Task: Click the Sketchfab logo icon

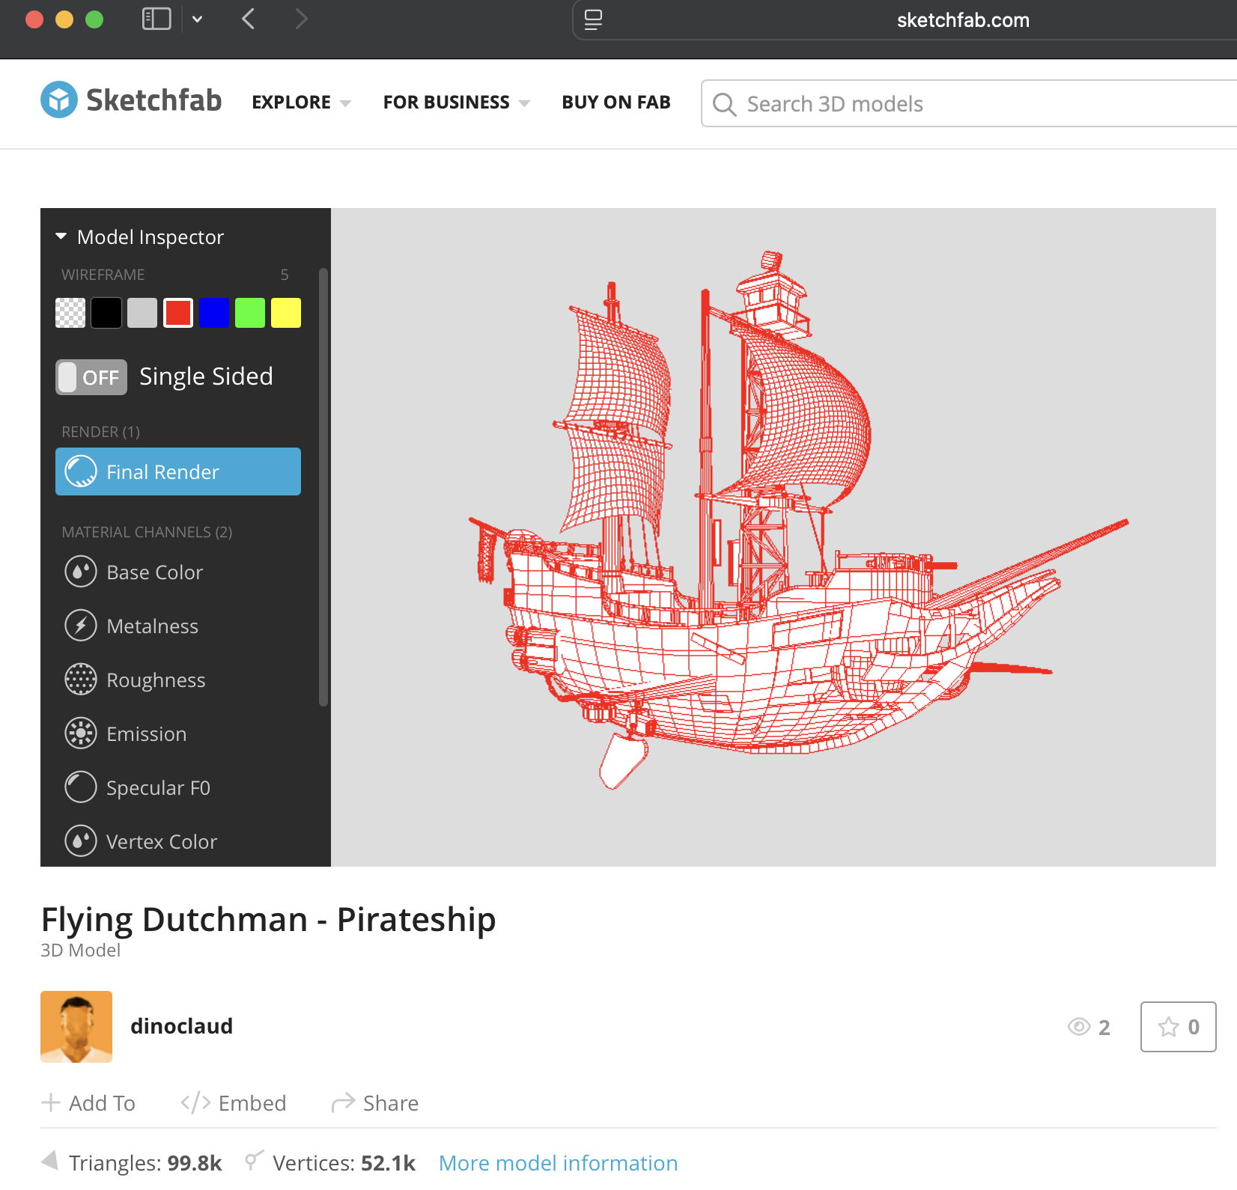Action: 58,100
